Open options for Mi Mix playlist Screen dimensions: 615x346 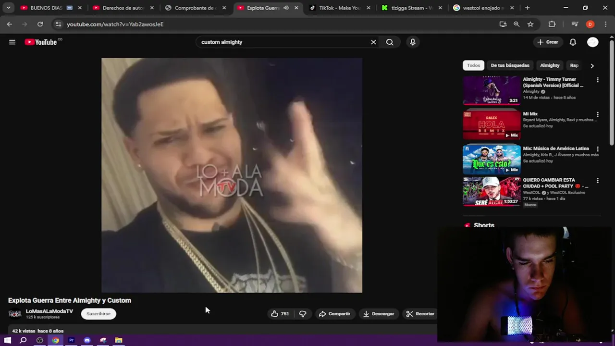[x=598, y=115]
